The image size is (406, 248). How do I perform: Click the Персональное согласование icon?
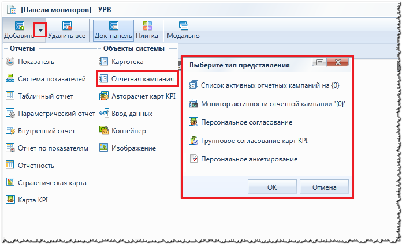pos(193,122)
